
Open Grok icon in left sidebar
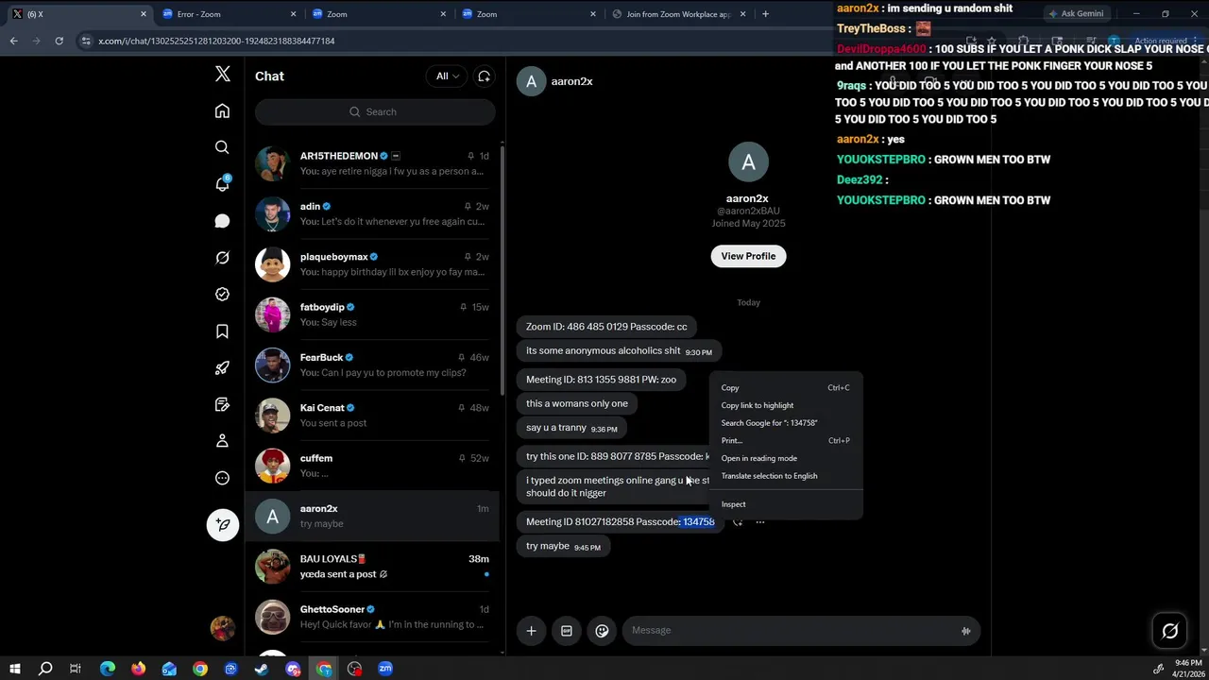(x=222, y=258)
